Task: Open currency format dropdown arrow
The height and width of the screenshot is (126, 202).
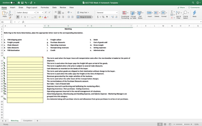Action: (100, 17)
